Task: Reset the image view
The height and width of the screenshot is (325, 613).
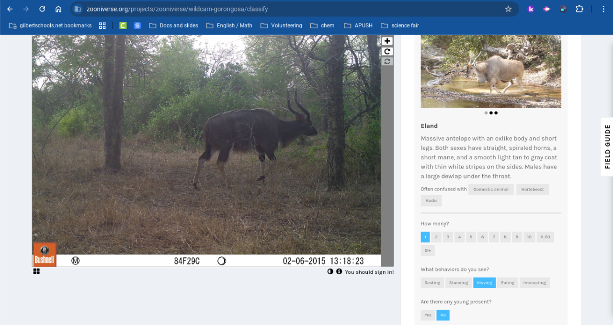Action: (x=387, y=61)
